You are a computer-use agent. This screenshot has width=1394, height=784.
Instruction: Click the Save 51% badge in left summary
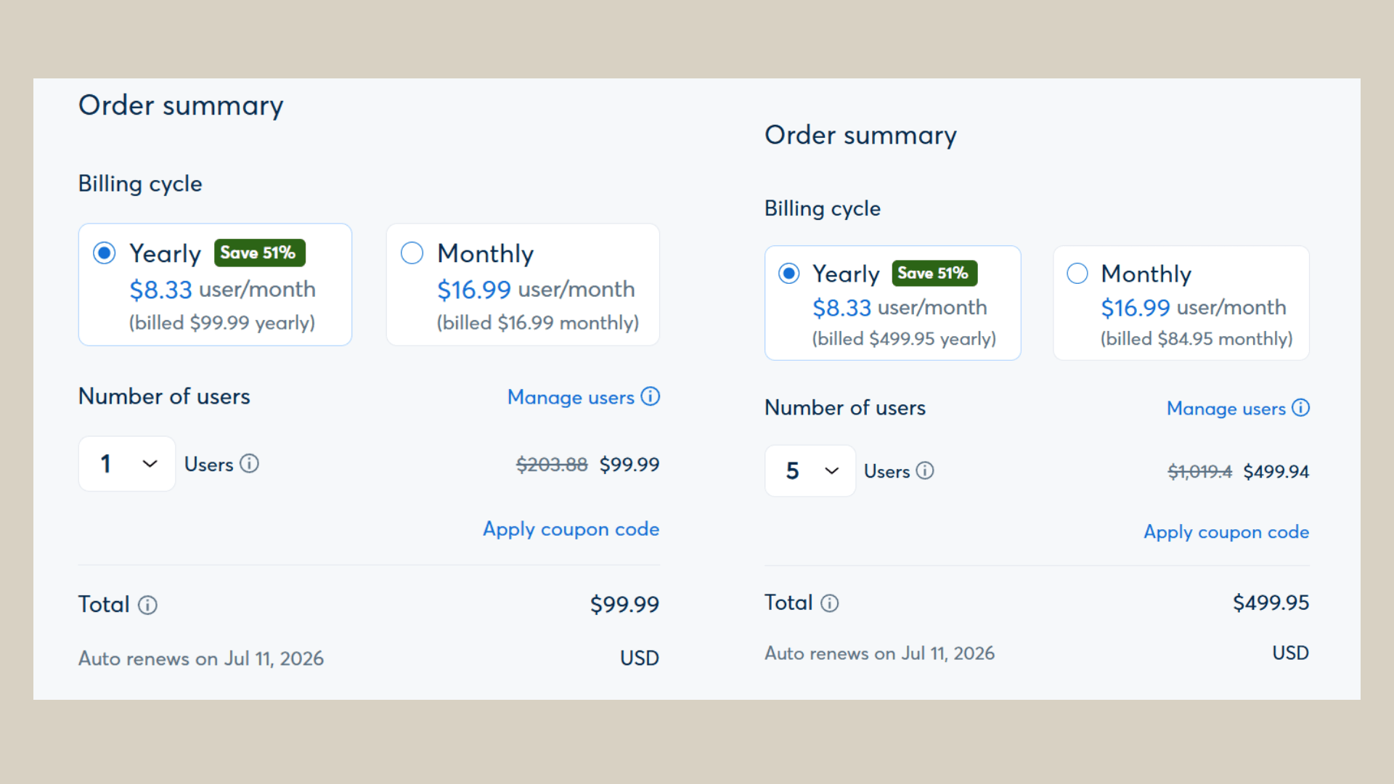[259, 253]
